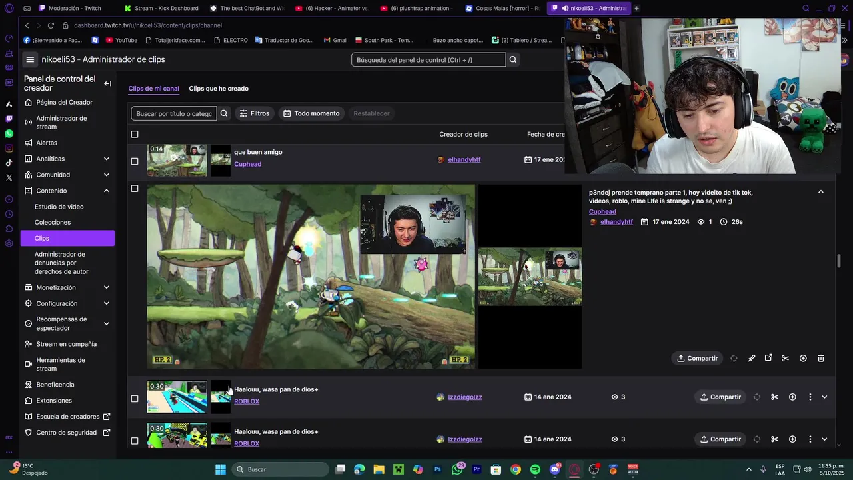Open Windows Start menu
This screenshot has height=480, width=853.
221,469
